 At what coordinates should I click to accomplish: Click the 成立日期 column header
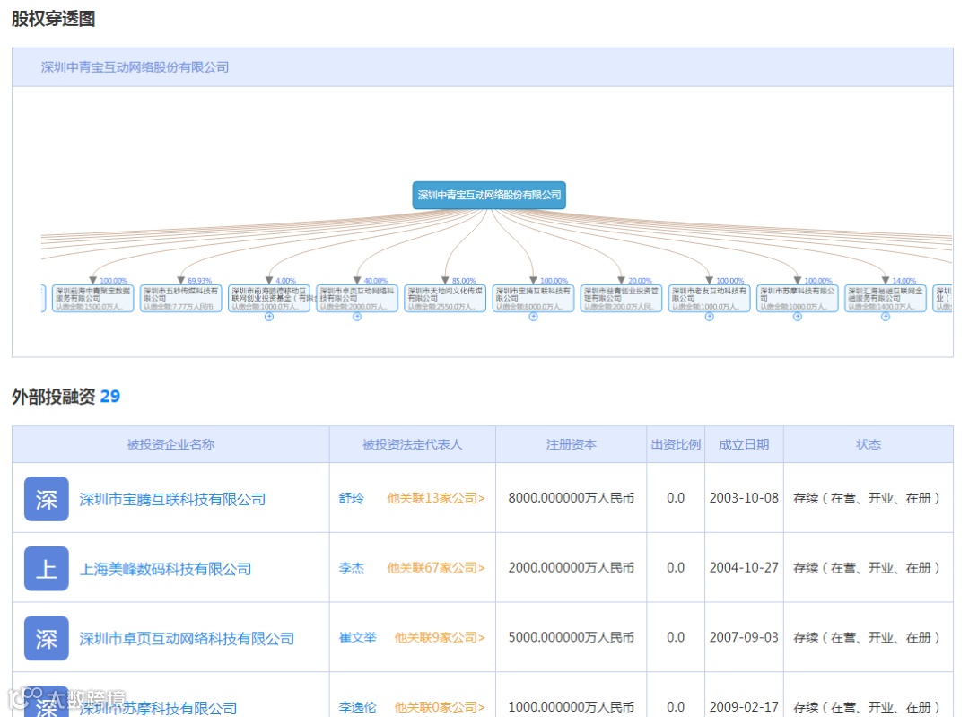744,444
